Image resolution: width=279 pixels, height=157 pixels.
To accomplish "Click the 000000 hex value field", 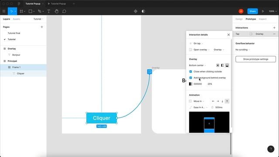I will pos(197,84).
